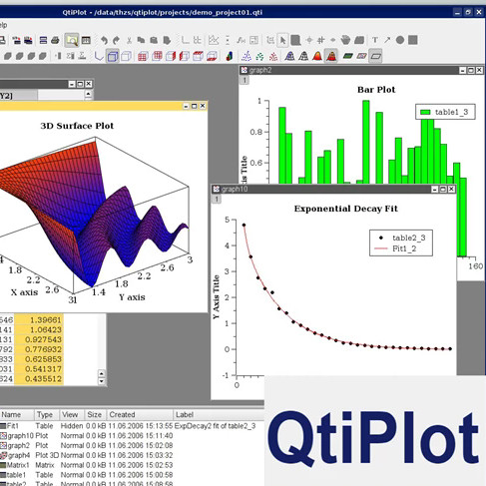
Task: Click the floor grid cube icon
Action: 212,56
